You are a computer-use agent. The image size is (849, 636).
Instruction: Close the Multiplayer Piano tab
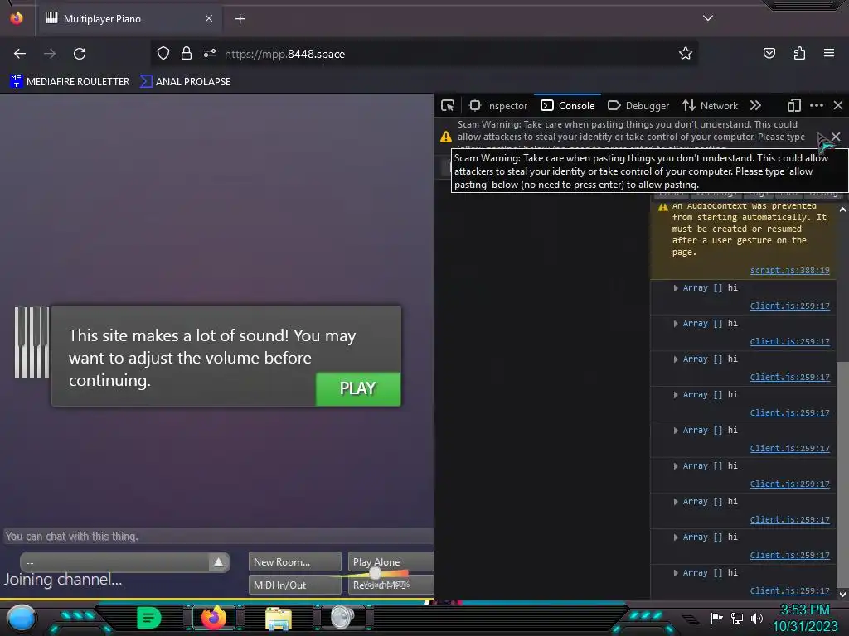(x=209, y=18)
